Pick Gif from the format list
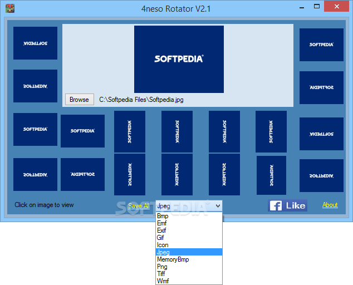Image resolution: width=353 pixels, height=285 pixels. pos(189,238)
